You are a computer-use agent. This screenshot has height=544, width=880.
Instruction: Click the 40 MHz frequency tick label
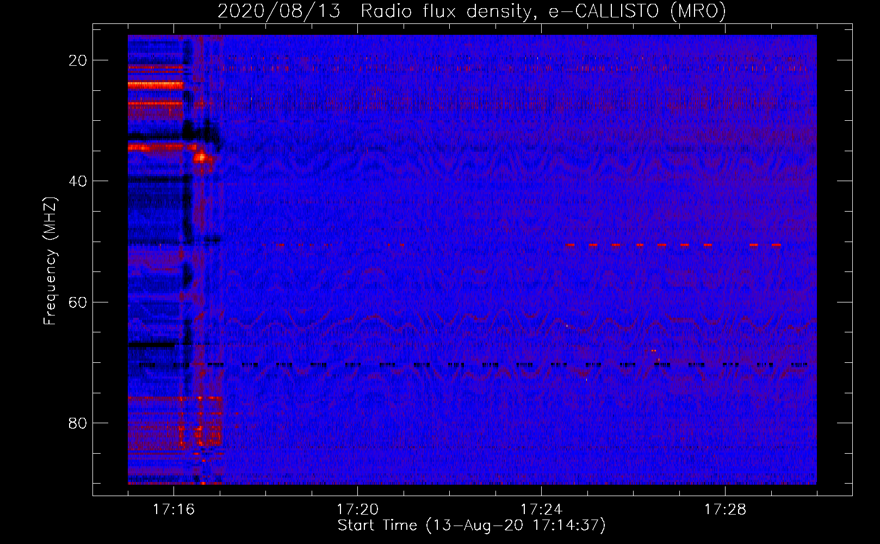pos(78,181)
